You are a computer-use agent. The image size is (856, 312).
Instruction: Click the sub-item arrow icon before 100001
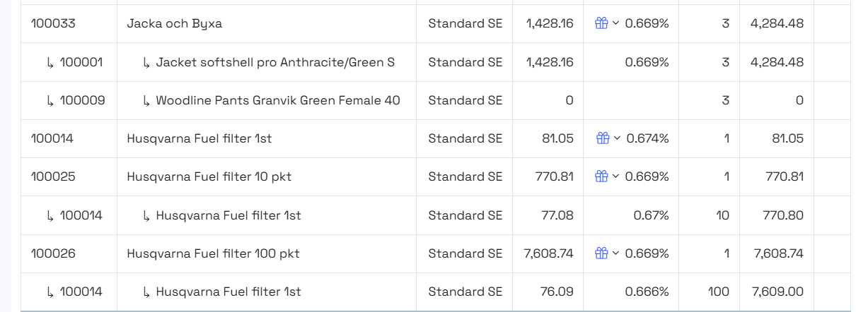coord(50,63)
